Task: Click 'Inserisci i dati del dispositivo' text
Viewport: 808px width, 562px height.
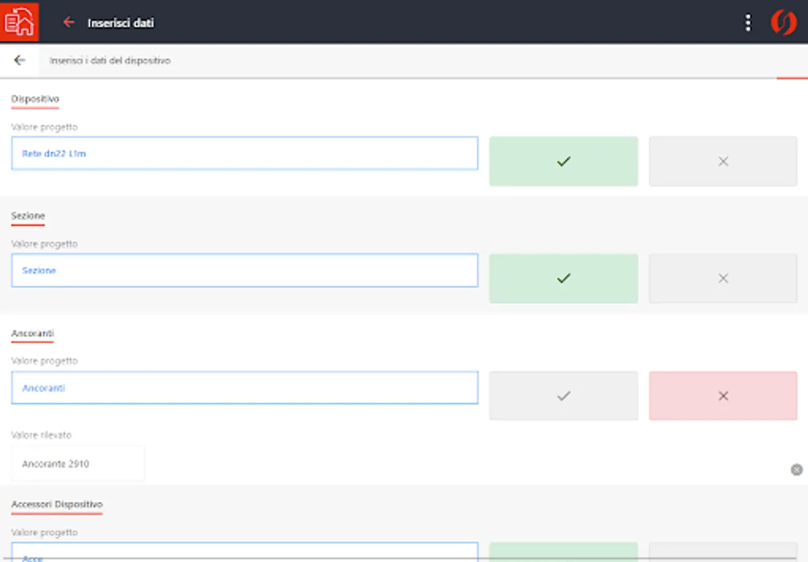Action: [x=110, y=61]
